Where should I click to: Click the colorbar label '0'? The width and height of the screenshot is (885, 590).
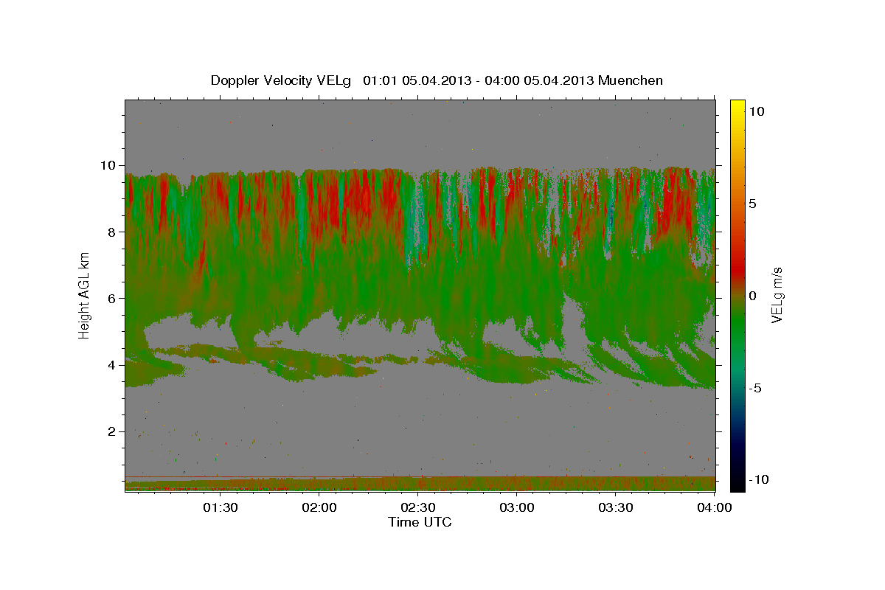point(754,295)
